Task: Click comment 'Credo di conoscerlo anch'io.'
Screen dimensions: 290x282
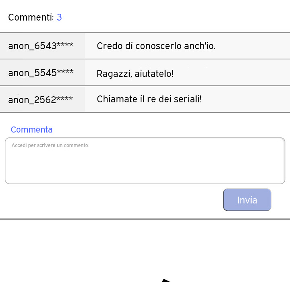Action: [156, 46]
